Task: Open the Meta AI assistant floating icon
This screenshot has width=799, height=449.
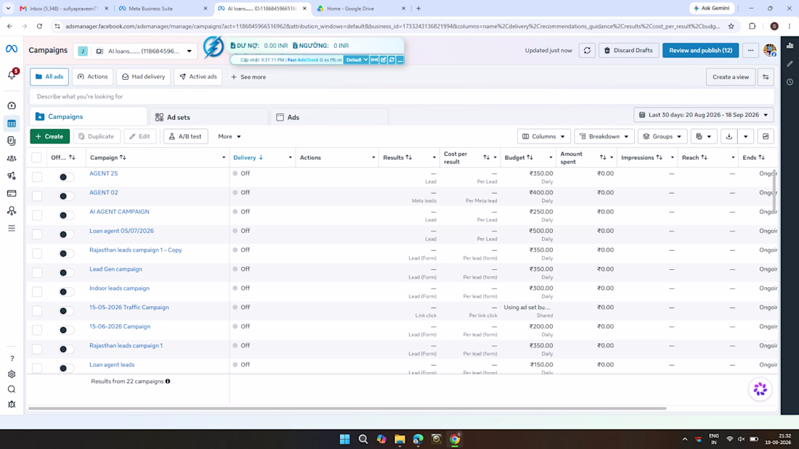Action: coord(760,390)
